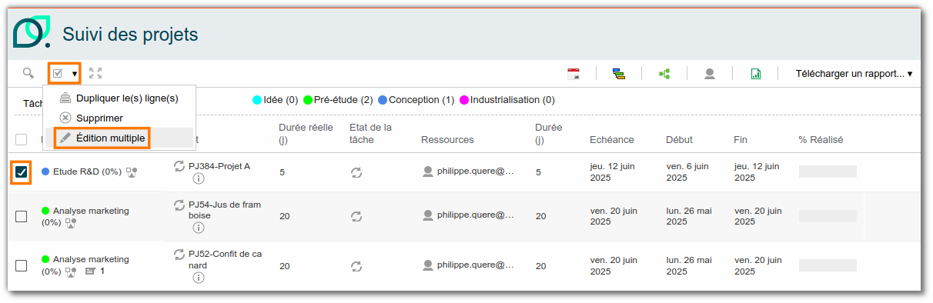Click refresh icon beside PJ52-Confit de canard

[179, 254]
